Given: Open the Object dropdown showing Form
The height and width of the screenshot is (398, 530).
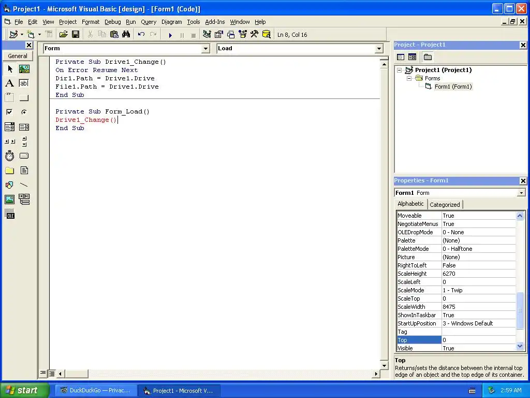Looking at the screenshot, I should (x=205, y=49).
